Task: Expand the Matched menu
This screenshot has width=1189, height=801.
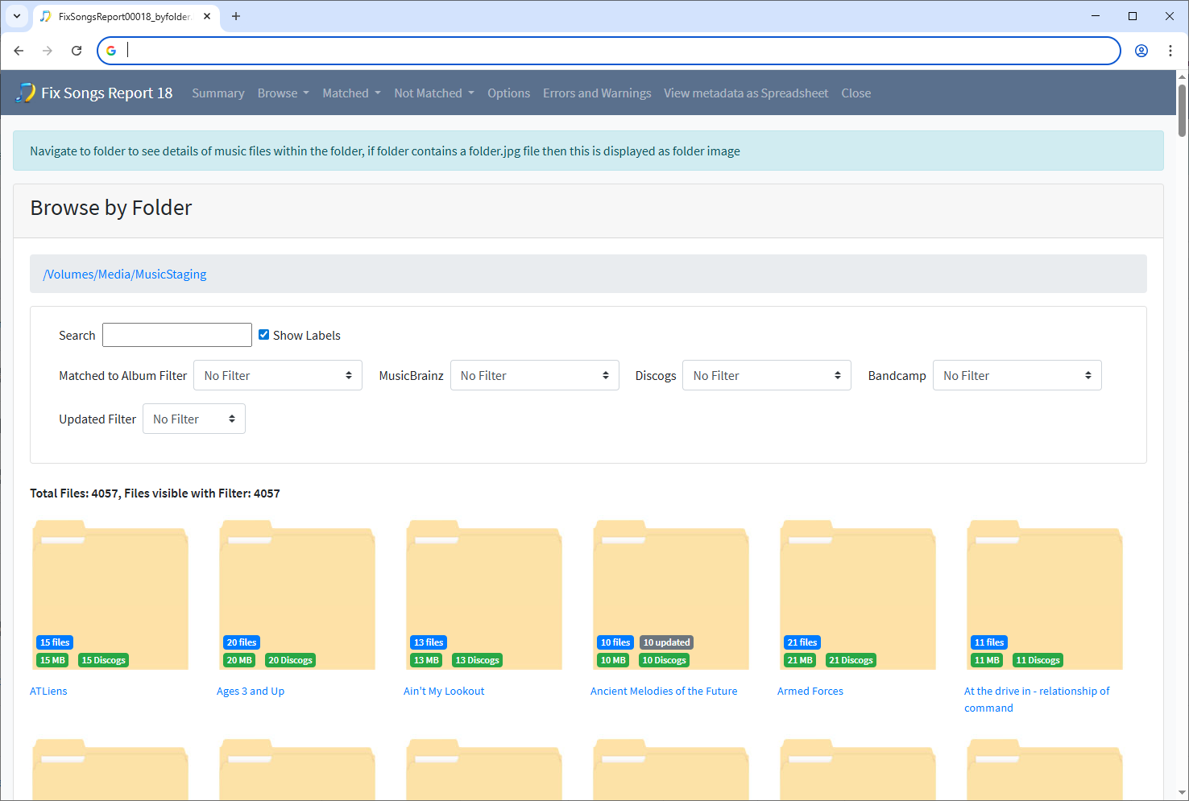Action: (351, 93)
